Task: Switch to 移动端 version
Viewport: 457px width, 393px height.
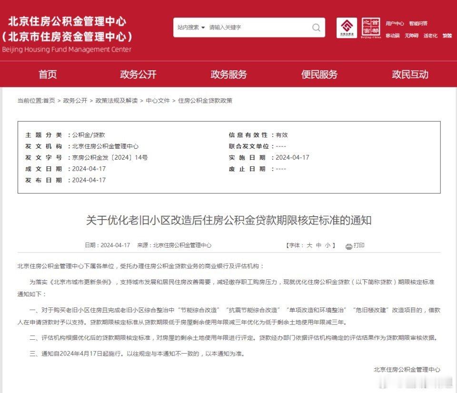Action: pyautogui.click(x=393, y=36)
